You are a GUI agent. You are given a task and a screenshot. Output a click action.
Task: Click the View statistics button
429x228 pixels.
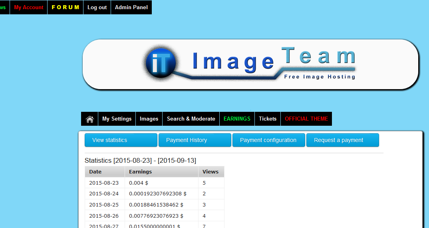click(x=121, y=140)
